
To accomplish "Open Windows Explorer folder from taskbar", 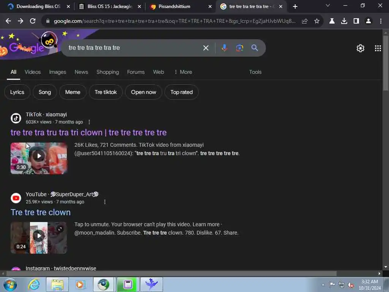I will 57,284.
